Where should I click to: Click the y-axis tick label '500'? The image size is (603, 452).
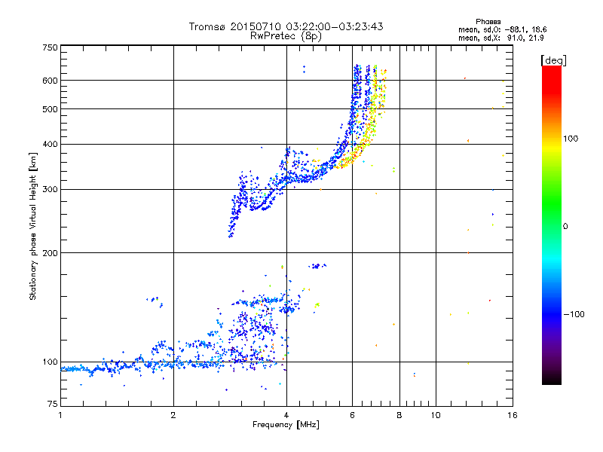[x=50, y=109]
